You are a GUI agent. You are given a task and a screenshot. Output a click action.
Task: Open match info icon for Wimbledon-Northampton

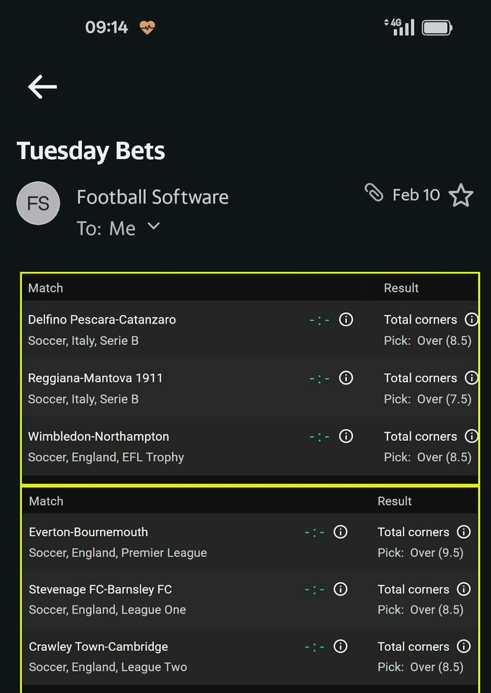pyautogui.click(x=346, y=436)
